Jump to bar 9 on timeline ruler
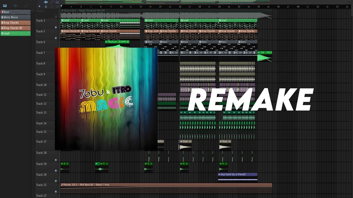 (x=101, y=7)
